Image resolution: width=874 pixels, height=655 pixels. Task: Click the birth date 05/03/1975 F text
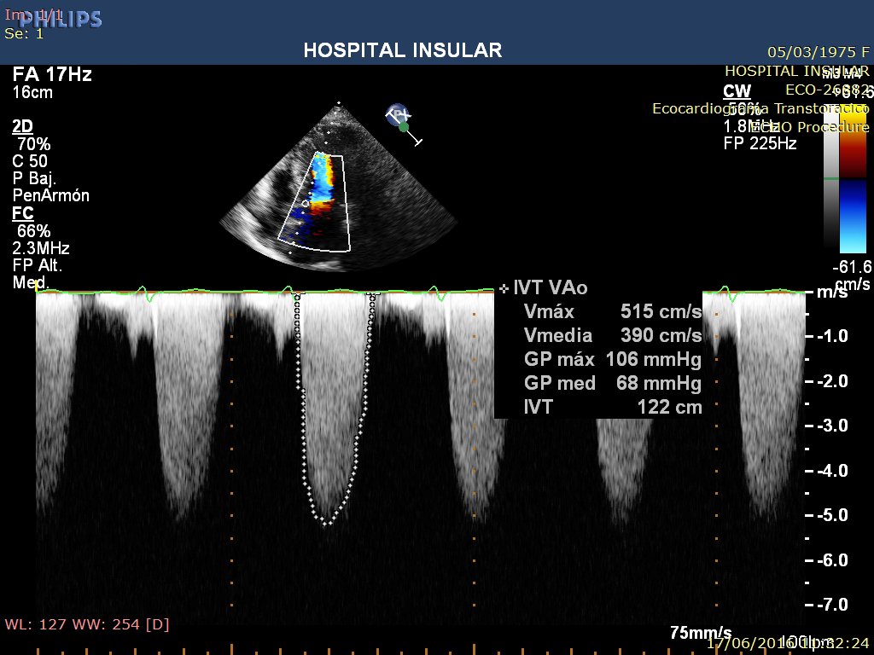pyautogui.click(x=819, y=52)
